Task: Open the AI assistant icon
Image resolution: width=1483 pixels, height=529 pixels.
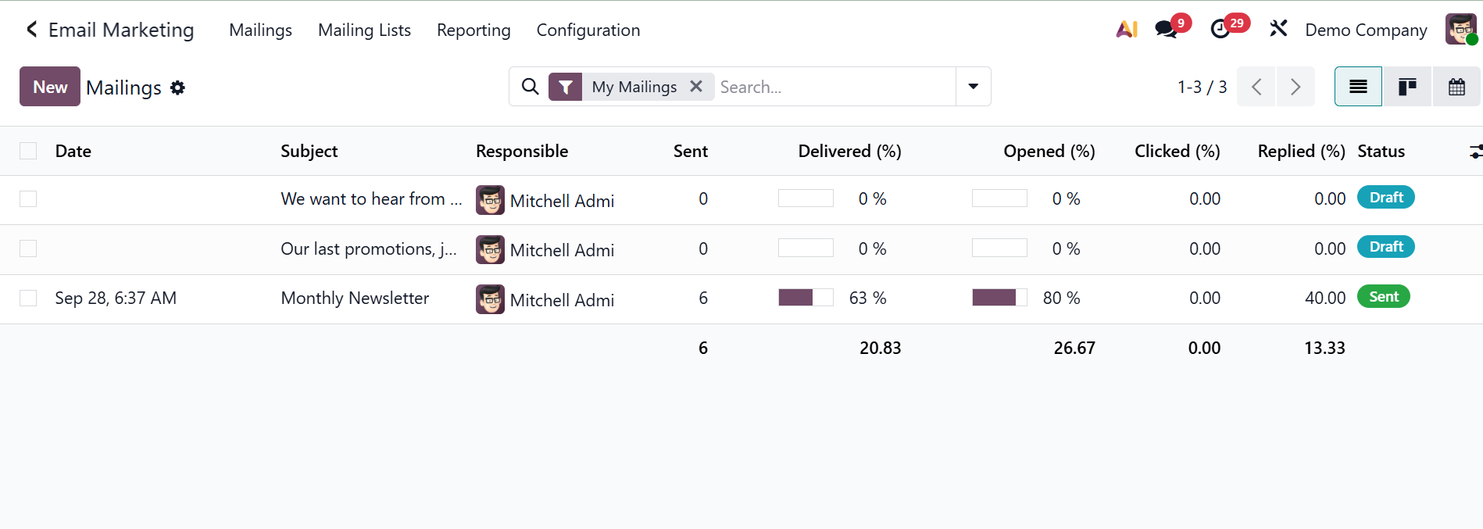Action: click(x=1126, y=30)
